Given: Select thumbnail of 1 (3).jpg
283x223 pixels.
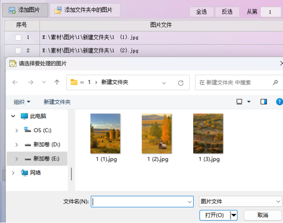Looking at the screenshot, I should coord(208,133).
